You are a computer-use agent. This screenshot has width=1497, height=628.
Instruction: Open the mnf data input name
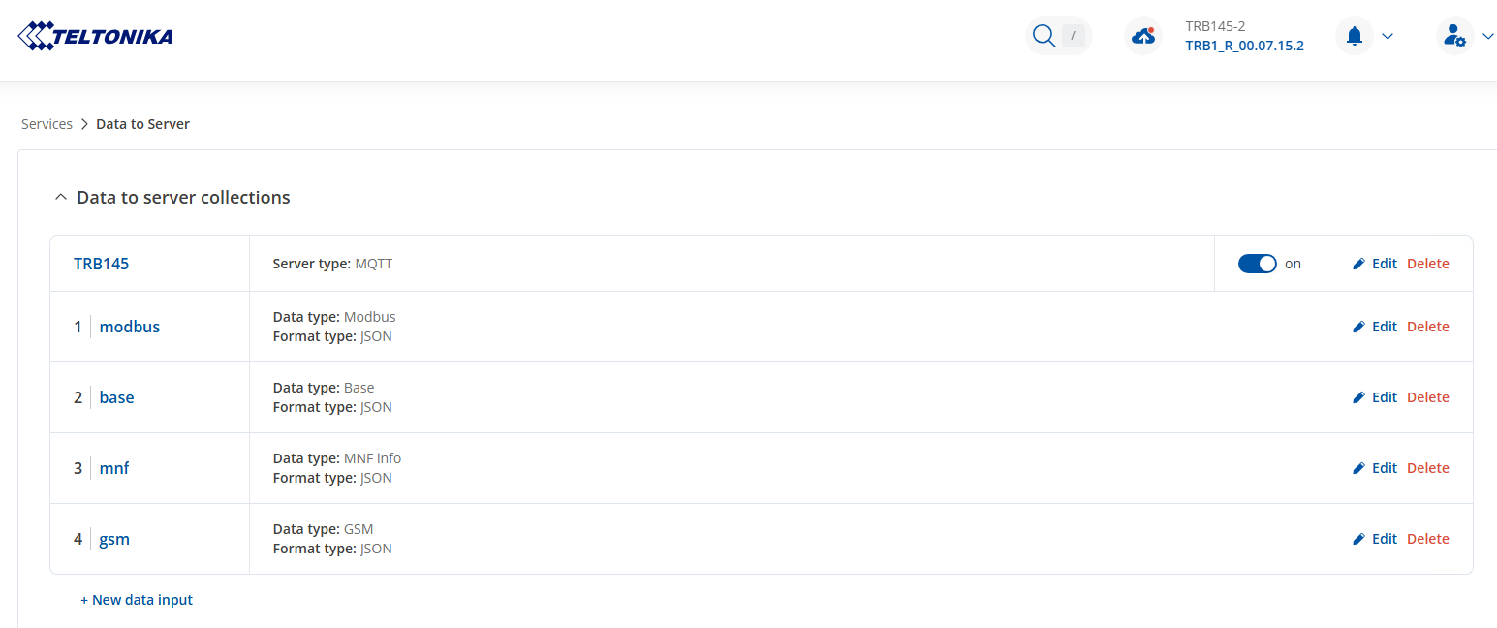113,468
